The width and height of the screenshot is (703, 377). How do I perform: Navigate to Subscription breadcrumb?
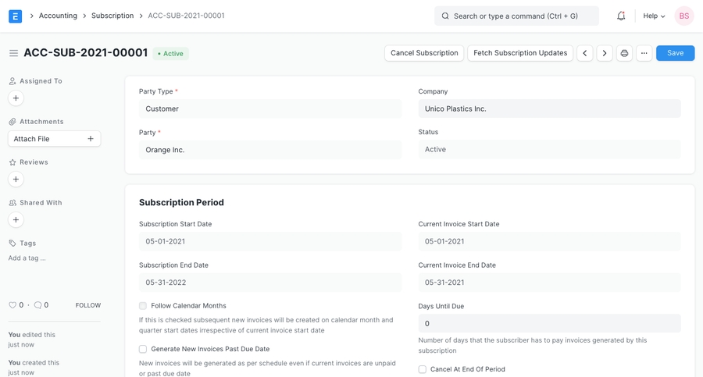112,16
